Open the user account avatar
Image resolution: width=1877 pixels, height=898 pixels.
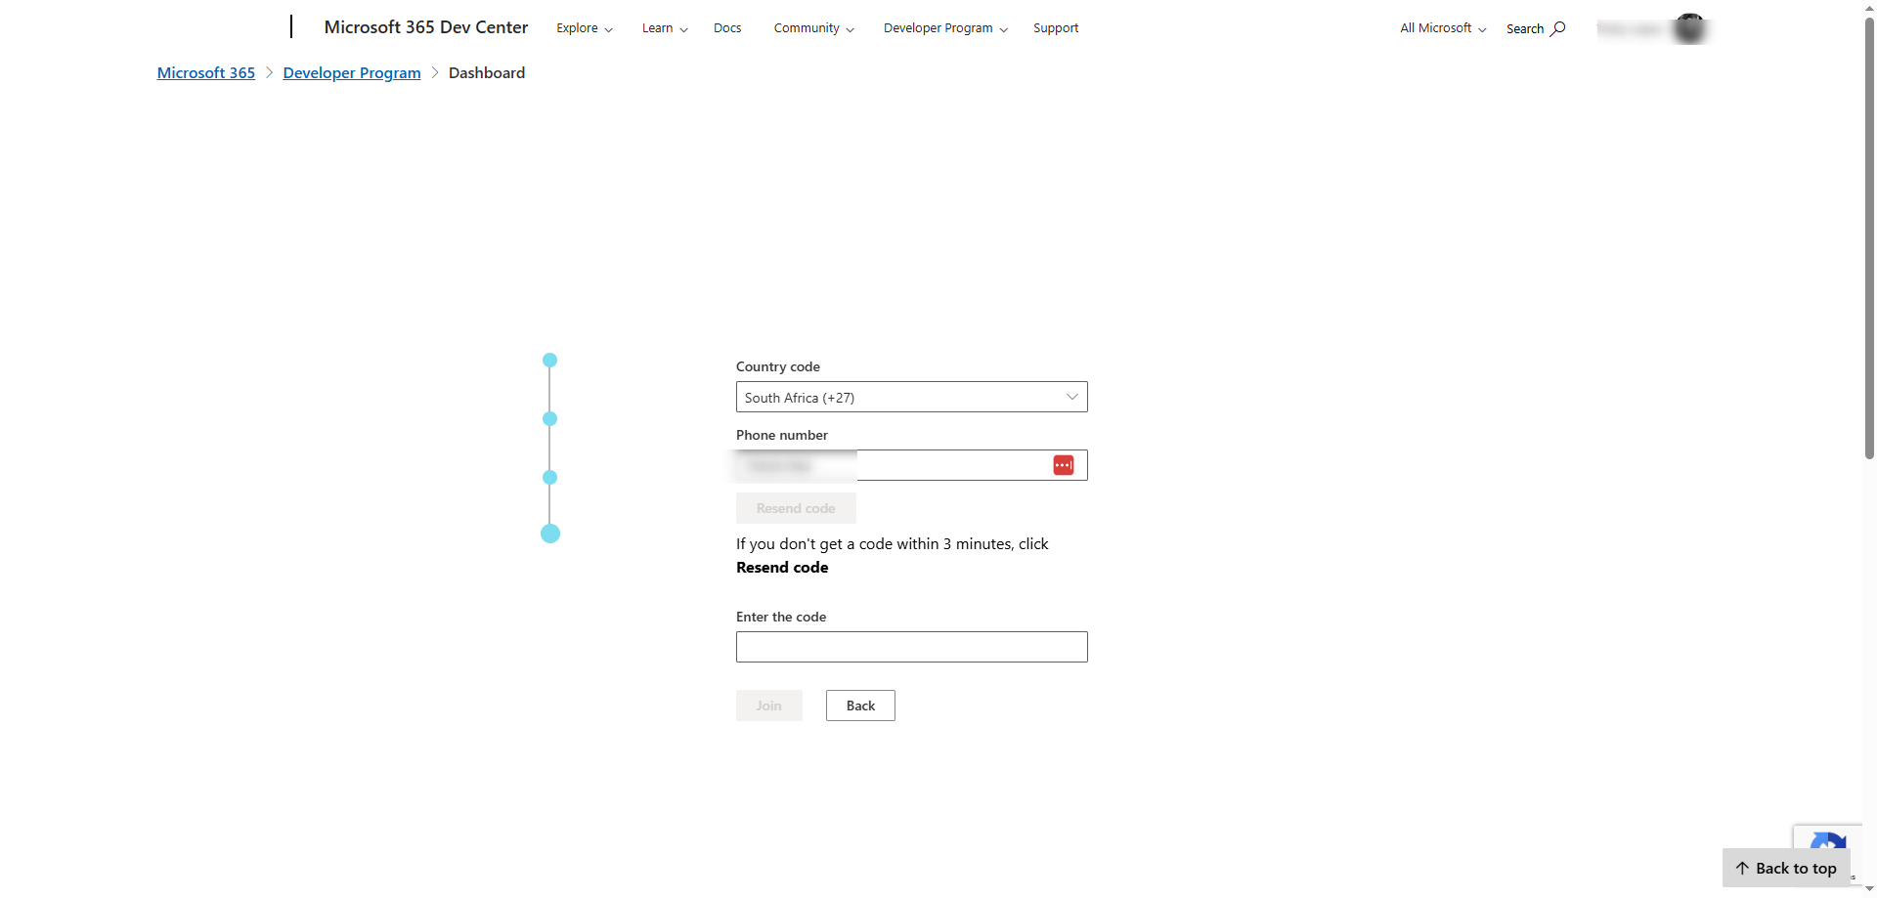[x=1689, y=28]
